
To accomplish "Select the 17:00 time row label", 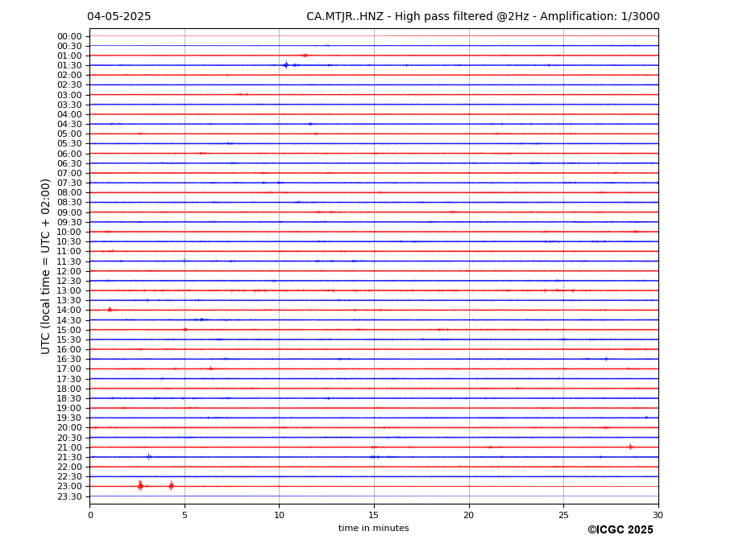I will click(69, 369).
